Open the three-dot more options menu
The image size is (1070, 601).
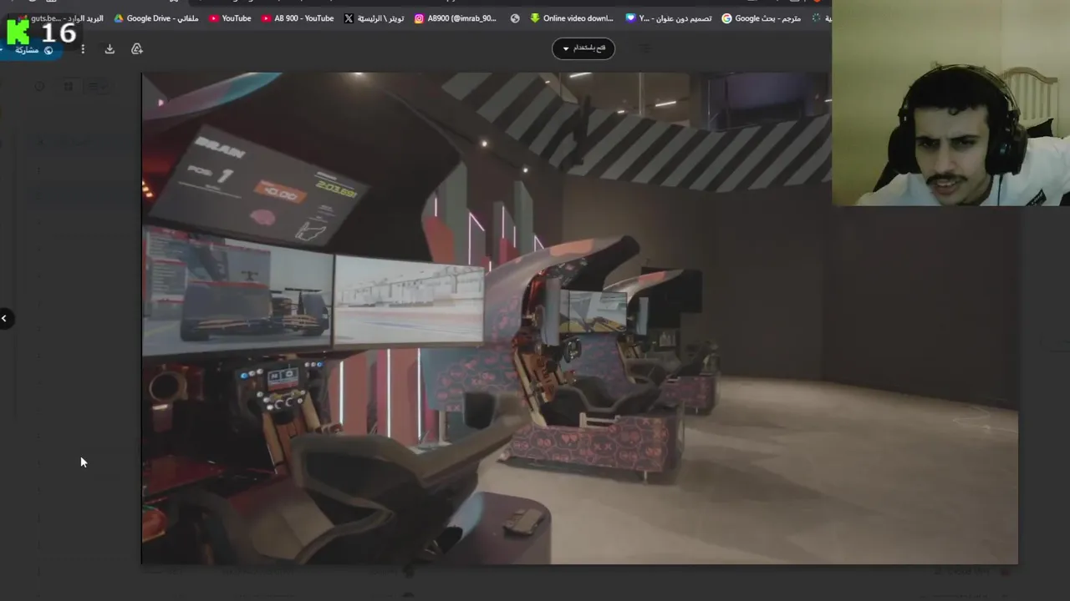click(x=82, y=49)
